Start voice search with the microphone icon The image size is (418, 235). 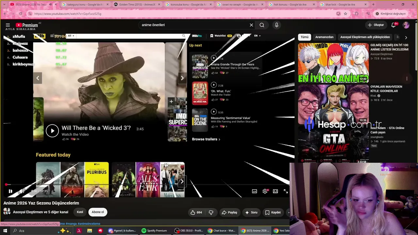277,25
